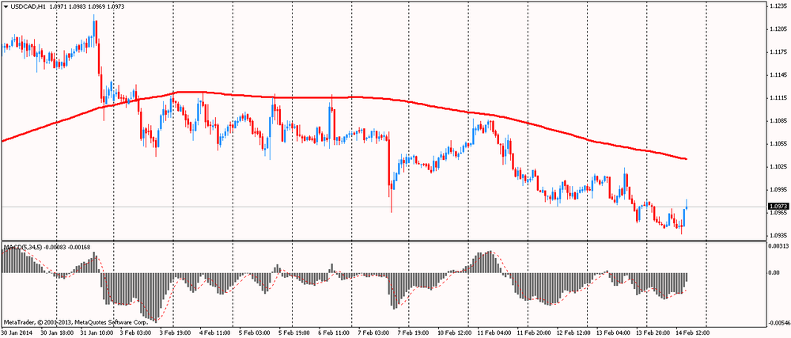Click the USDCAD,H1 chart title text

[x=28, y=6]
